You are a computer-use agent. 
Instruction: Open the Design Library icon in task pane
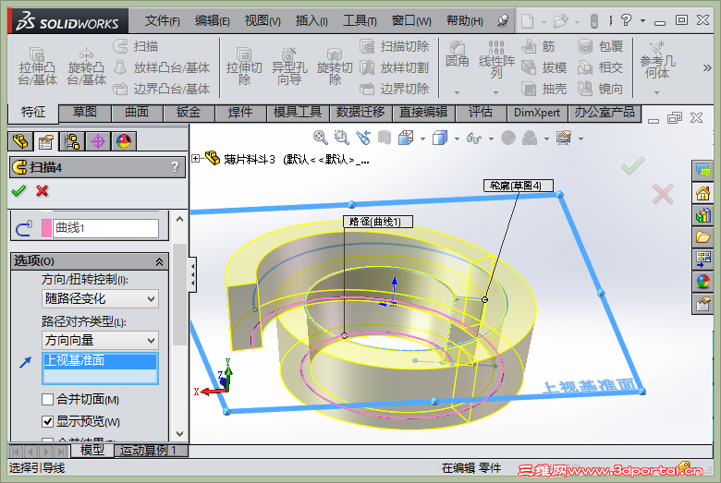pos(703,215)
